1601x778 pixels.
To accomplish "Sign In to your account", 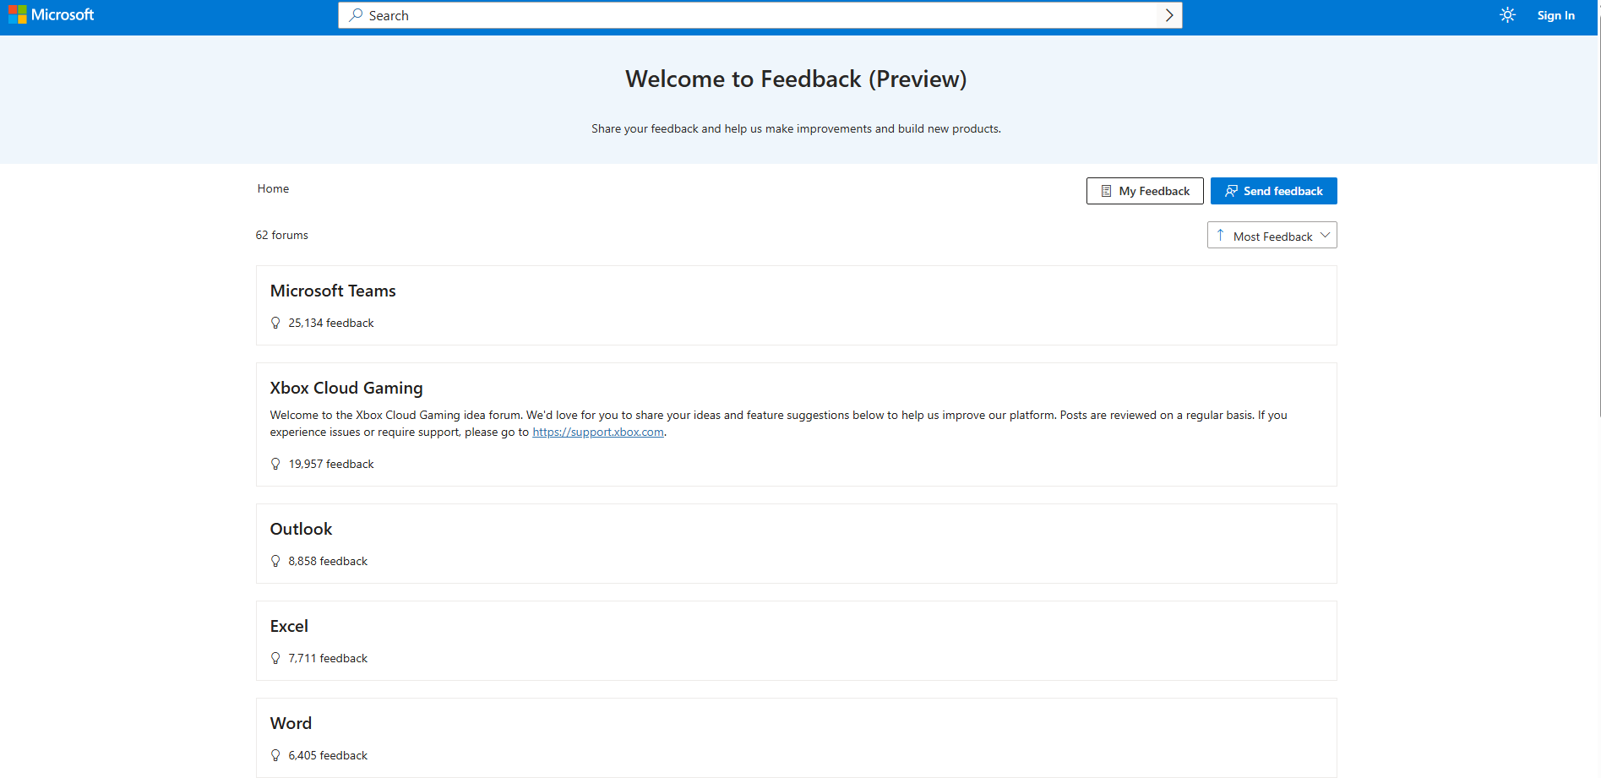I will [1555, 15].
